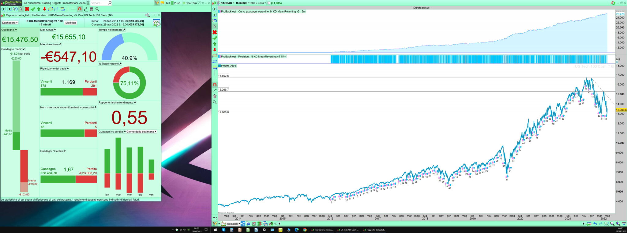This screenshot has width=627, height=233.
Task: Open the NASDAQ instrument dropdown
Action: [x=227, y=3]
